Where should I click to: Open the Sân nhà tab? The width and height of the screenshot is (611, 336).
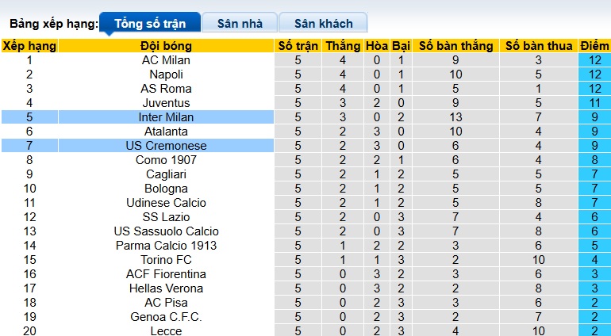[239, 23]
